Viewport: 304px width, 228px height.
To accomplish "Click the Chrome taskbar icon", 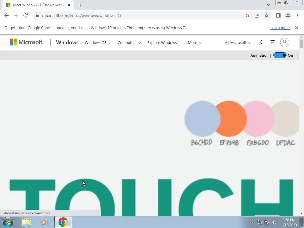I will coord(63,222).
